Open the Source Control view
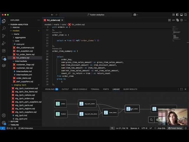 tap(4, 36)
